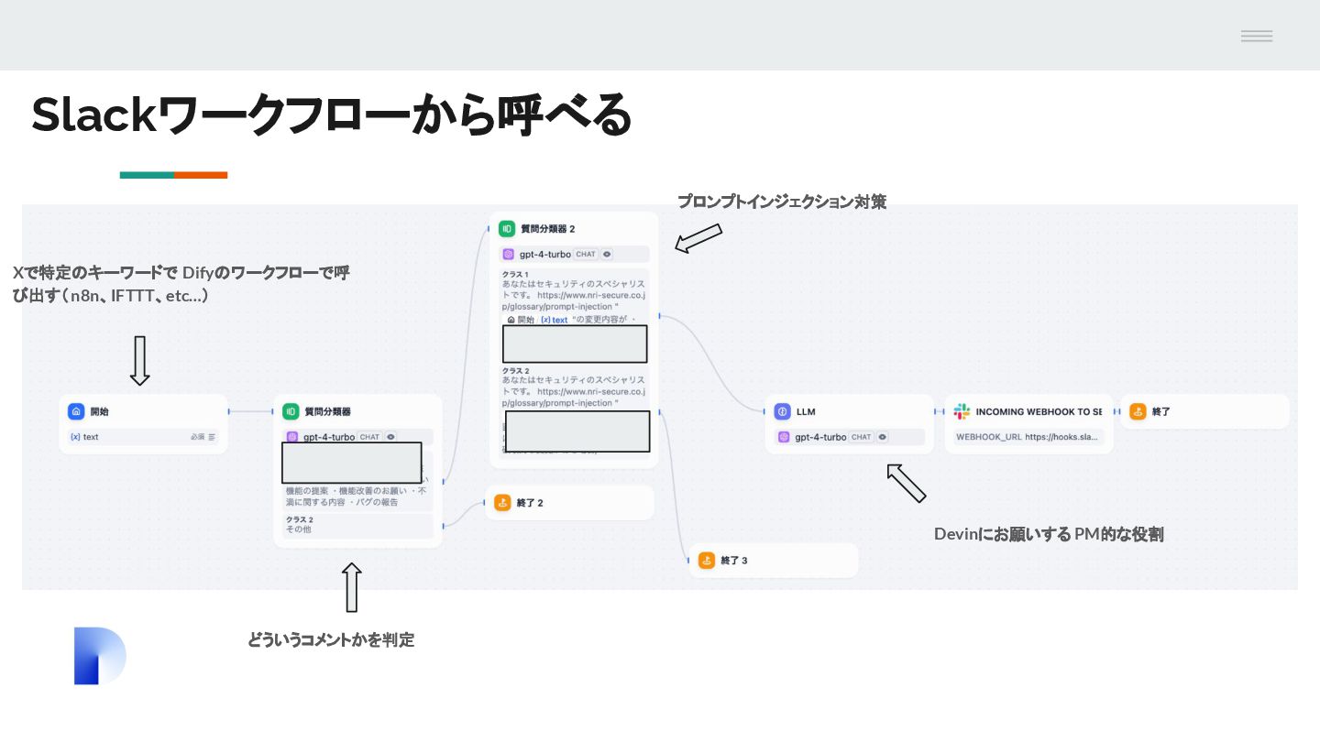
Task: Select the 開始 node title
Action: (99, 412)
